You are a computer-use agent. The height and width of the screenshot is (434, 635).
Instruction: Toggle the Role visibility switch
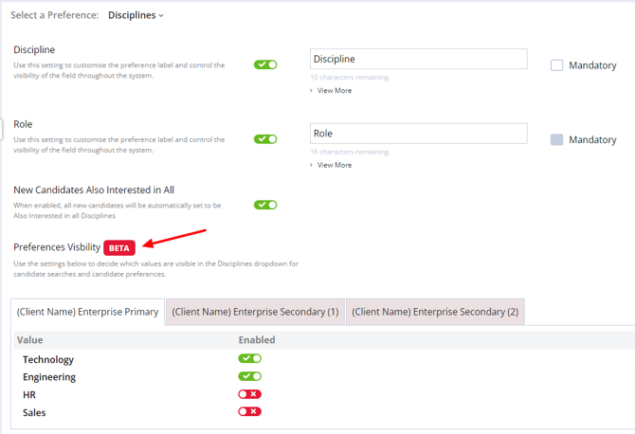pos(265,138)
